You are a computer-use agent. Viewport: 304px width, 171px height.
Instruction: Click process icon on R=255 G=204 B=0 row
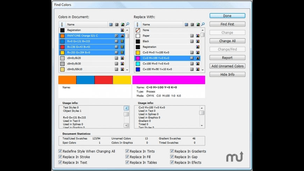point(116,52)
